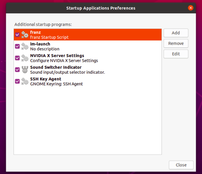
Task: Untick the Sound Switcher Indicator checkbox
Action: click(17, 70)
